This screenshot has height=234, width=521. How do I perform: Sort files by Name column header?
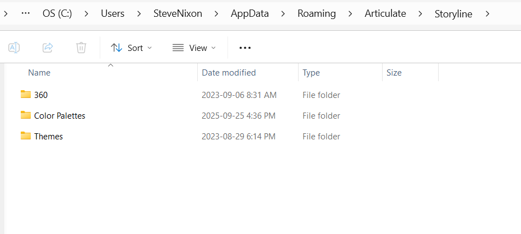[39, 73]
